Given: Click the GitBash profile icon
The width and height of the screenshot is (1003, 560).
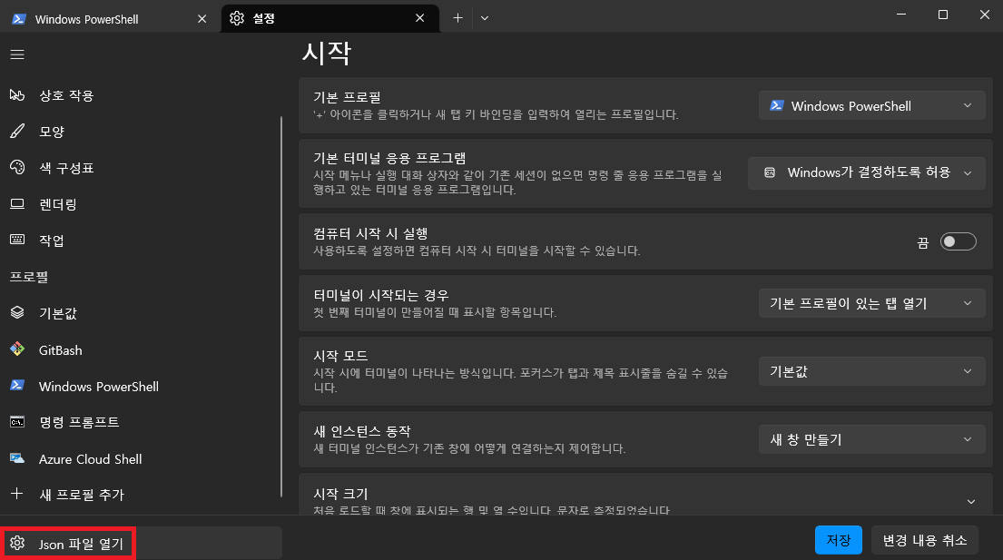Looking at the screenshot, I should pos(17,349).
